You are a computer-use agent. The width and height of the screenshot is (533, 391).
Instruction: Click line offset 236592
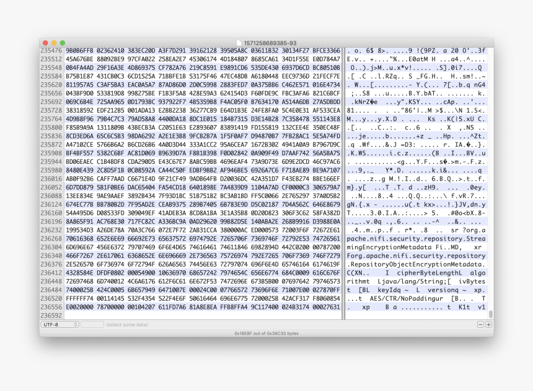click(51, 316)
